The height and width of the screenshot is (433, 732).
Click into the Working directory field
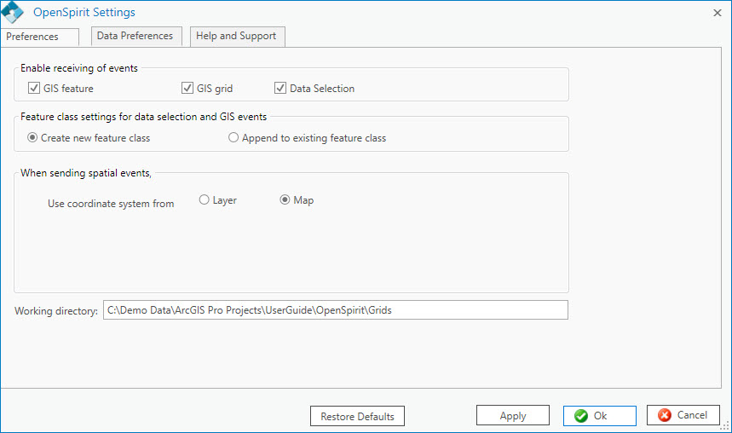[x=336, y=310]
